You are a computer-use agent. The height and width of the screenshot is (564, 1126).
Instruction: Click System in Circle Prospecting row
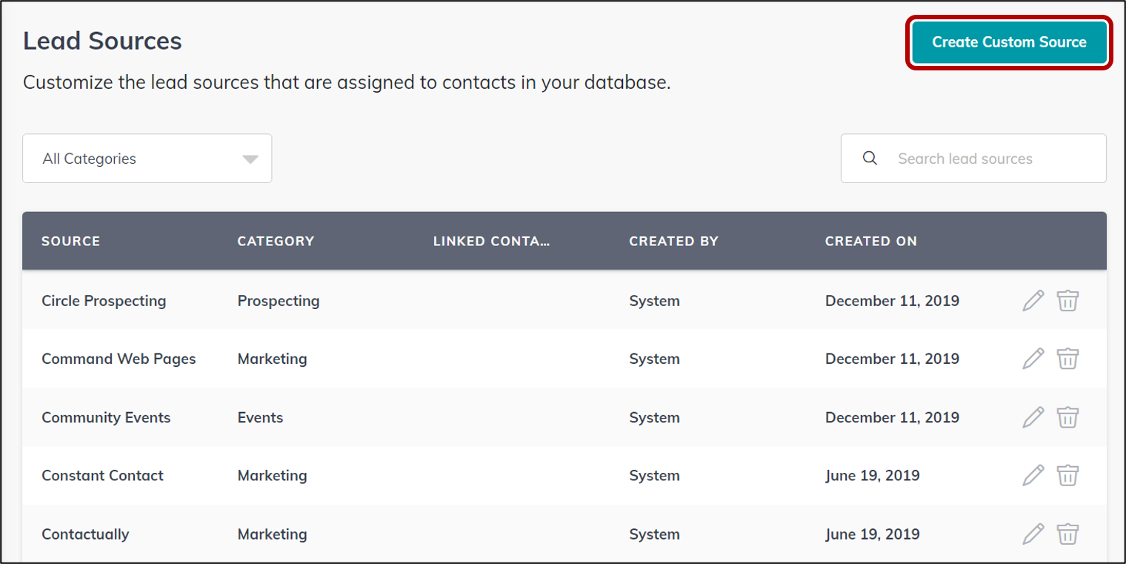654,301
